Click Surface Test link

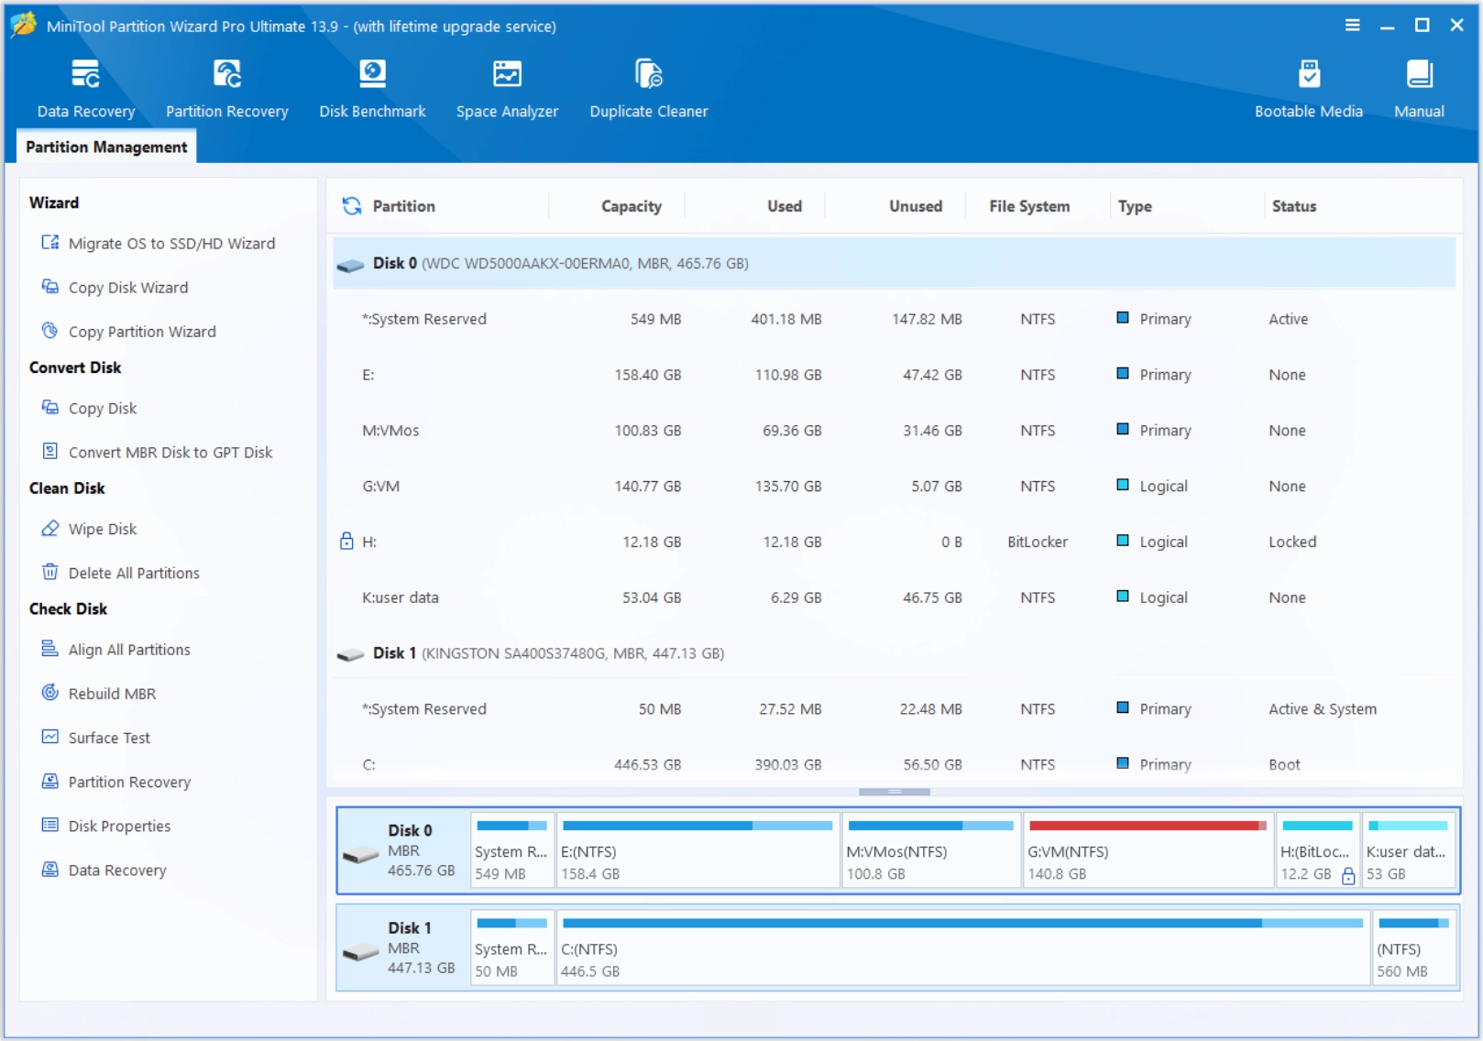(109, 739)
